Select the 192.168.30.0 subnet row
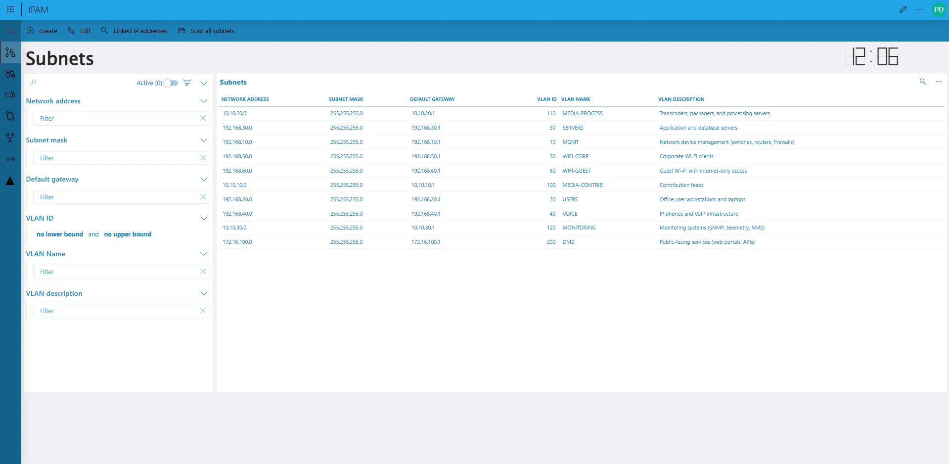 582,128
